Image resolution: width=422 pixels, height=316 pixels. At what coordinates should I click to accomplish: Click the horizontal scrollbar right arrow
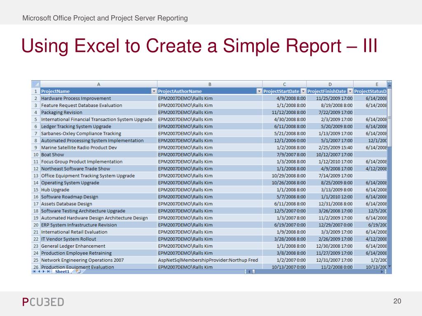pyautogui.click(x=382, y=272)
